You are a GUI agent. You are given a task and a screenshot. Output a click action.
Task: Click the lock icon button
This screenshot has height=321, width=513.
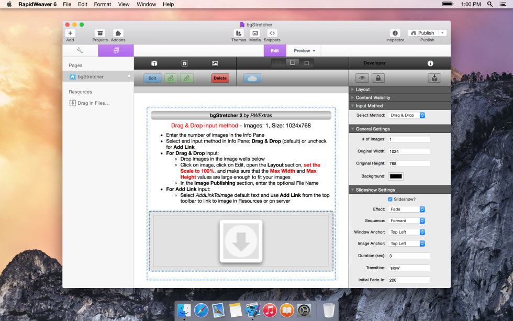378,78
